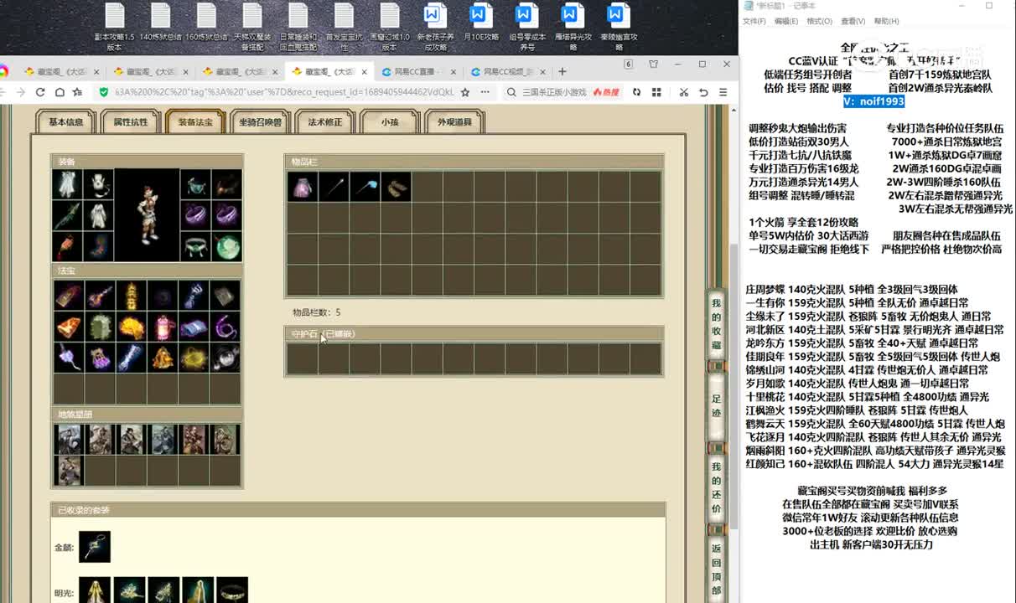This screenshot has height=603, width=1016.
Task: Select the green sword weapon icon
Action: 67,215
